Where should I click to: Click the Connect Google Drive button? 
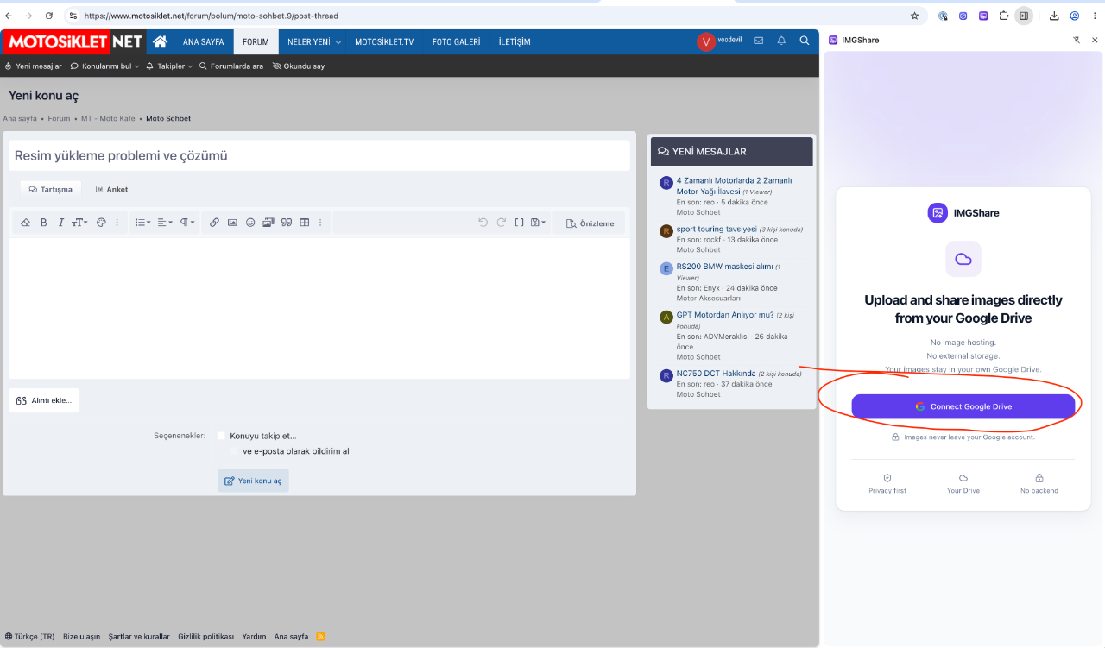click(x=963, y=406)
